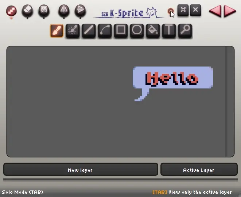Select the Magnifier zoom tool
This screenshot has height=197, width=241.
(x=185, y=31)
